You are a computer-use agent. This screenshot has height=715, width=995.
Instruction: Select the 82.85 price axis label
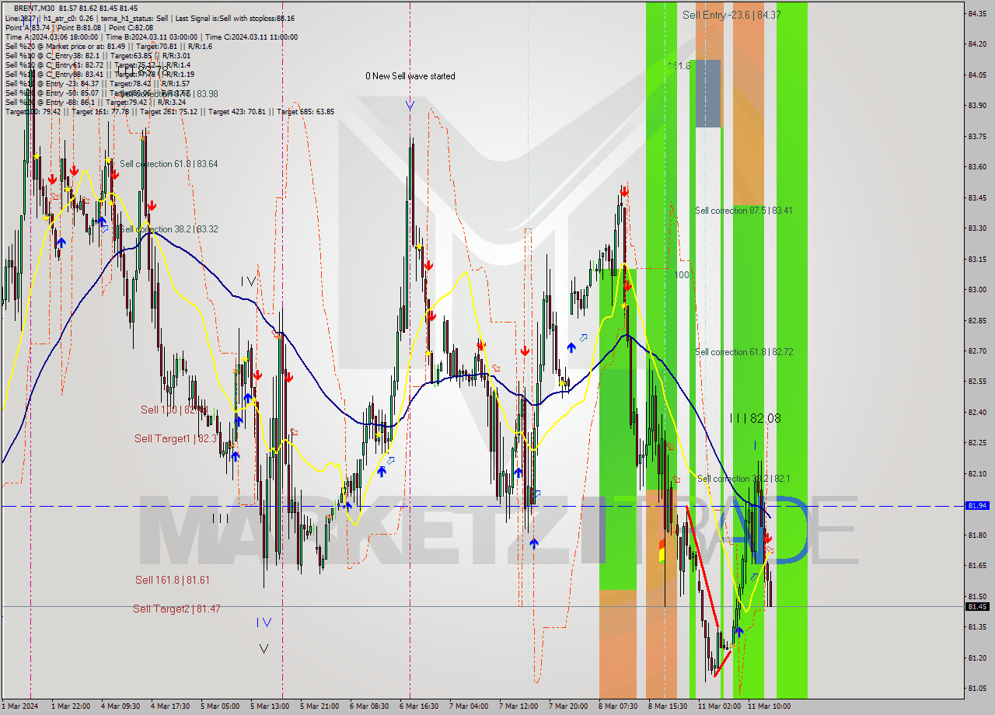[978, 320]
